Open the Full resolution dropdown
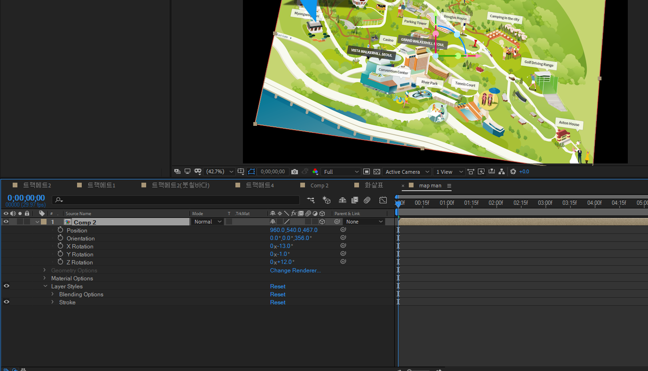 (x=341, y=171)
